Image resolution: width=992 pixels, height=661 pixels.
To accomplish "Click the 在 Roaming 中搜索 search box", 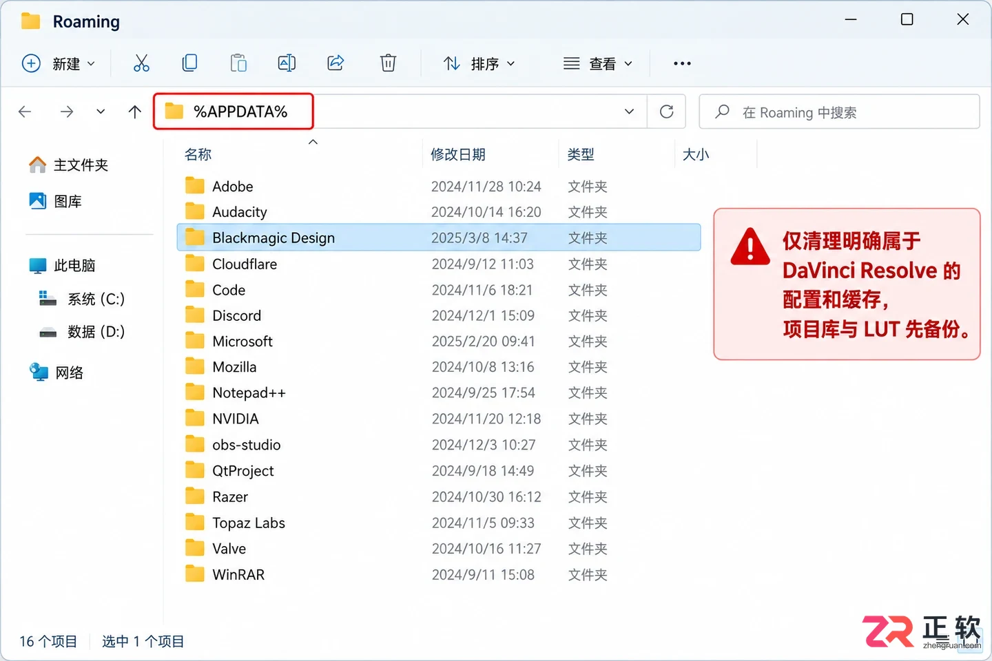I will click(x=839, y=112).
